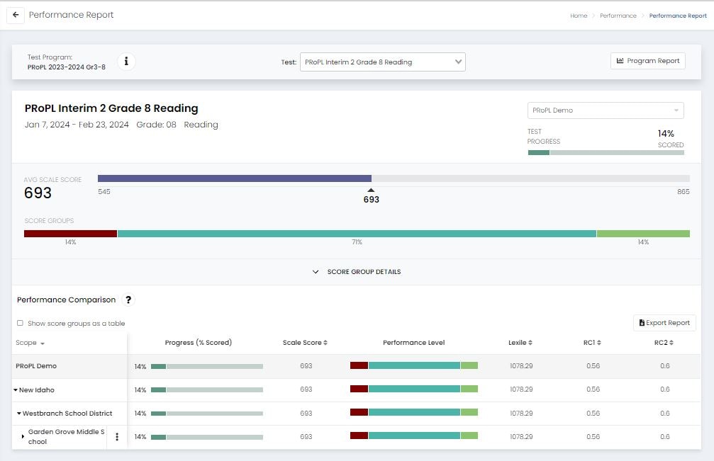The image size is (714, 461).
Task: Open the test program info icon
Action: (126, 62)
